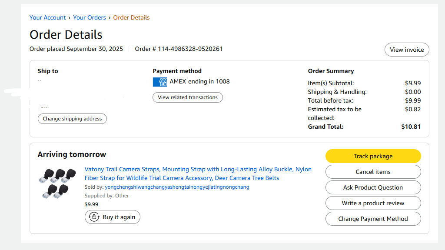Click the Shipping & Handling $0.00 value
The height and width of the screenshot is (250, 445).
[413, 92]
